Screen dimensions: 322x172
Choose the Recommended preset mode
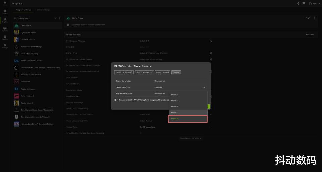click(x=162, y=72)
